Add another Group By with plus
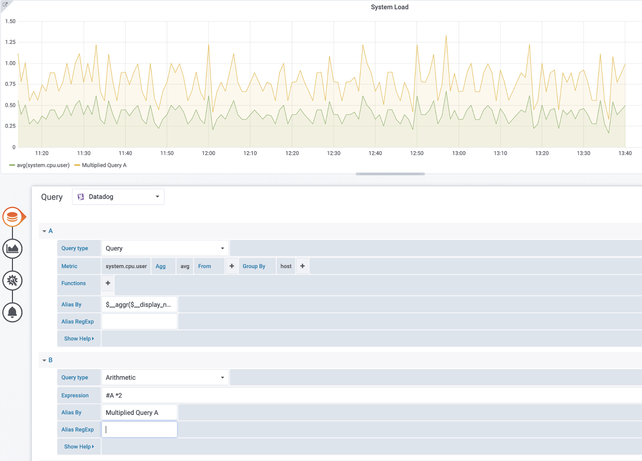 pos(303,266)
